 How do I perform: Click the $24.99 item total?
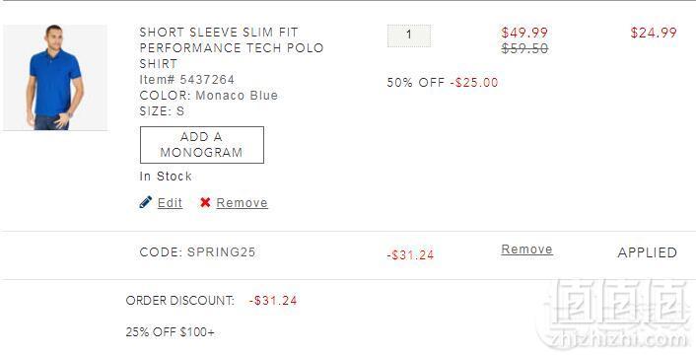654,33
